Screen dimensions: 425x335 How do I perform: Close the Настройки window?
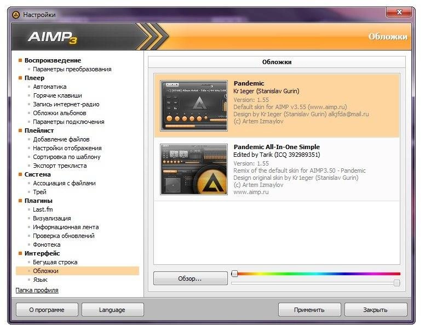point(399,12)
